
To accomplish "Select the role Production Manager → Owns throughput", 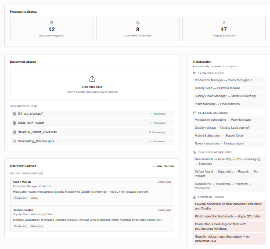I will pos(229,80).
